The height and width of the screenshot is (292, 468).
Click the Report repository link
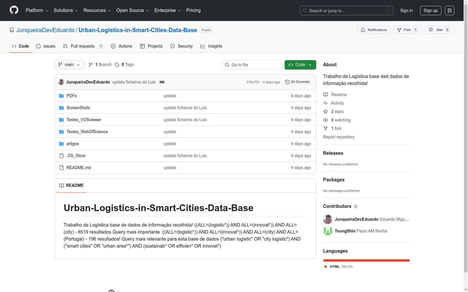point(339,137)
